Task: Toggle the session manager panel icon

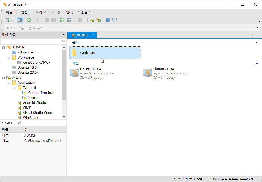Action: click(x=20, y=20)
